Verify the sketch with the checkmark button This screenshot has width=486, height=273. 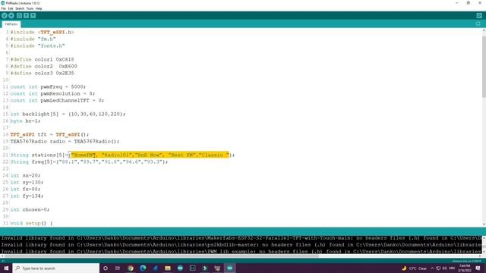pos(5,15)
